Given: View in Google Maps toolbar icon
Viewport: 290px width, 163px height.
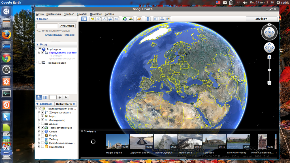Looking at the screenshot, I should 168,19.
